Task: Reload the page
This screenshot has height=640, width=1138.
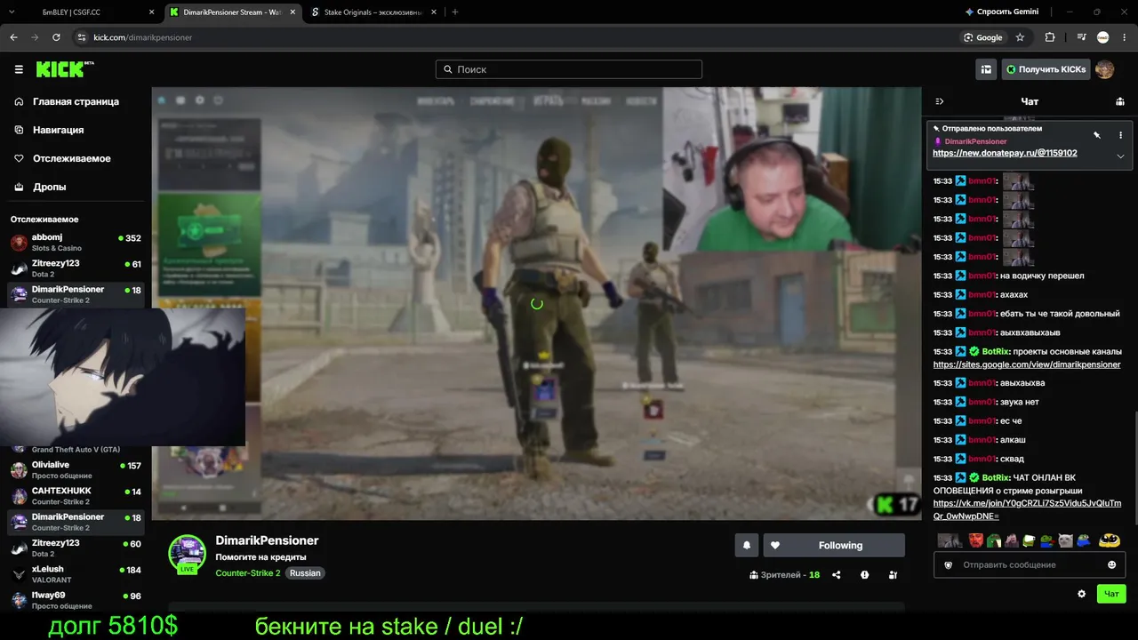Action: [x=56, y=37]
